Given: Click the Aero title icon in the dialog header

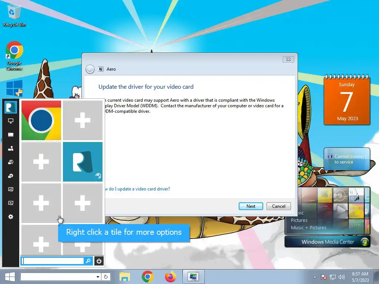Looking at the screenshot, I should click(101, 69).
